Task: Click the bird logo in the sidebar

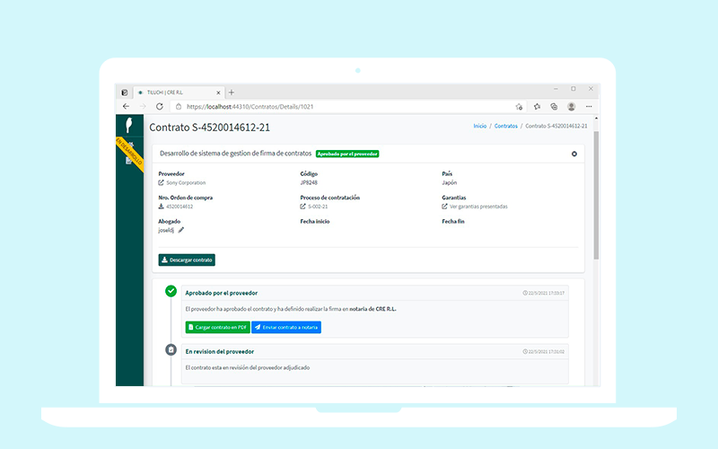Action: click(x=129, y=125)
